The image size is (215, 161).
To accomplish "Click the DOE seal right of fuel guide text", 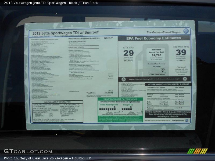I will pos(185,79).
